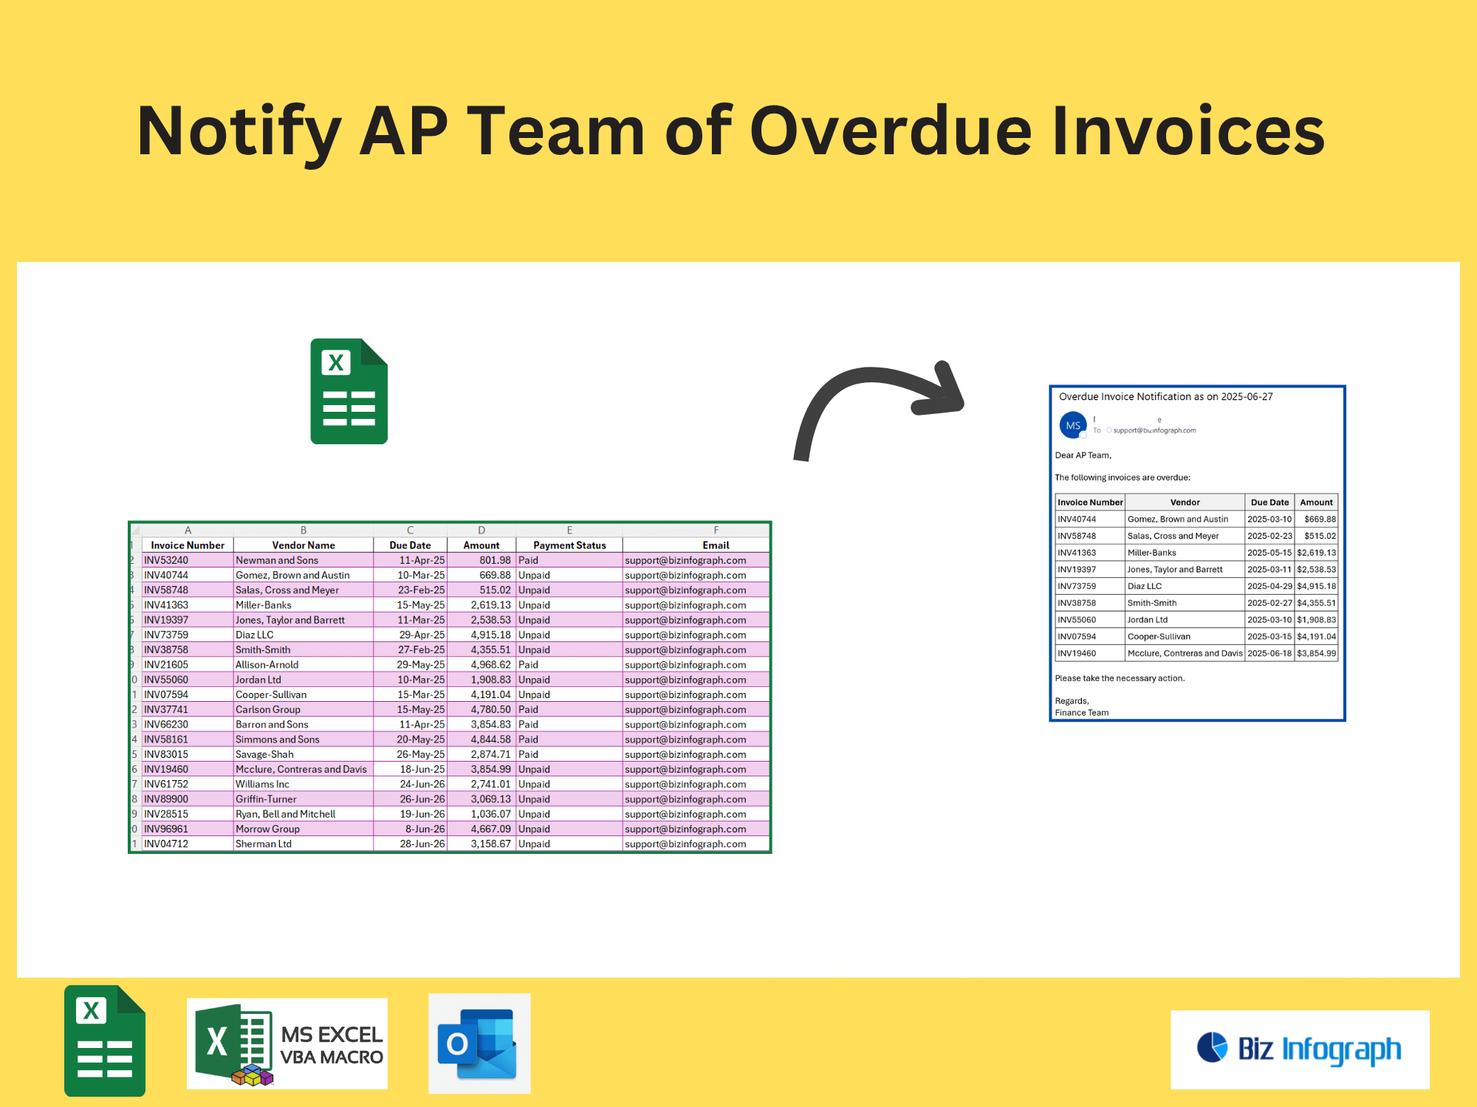Click the 28-Jun-26 due date cell
The width and height of the screenshot is (1477, 1107).
click(410, 844)
